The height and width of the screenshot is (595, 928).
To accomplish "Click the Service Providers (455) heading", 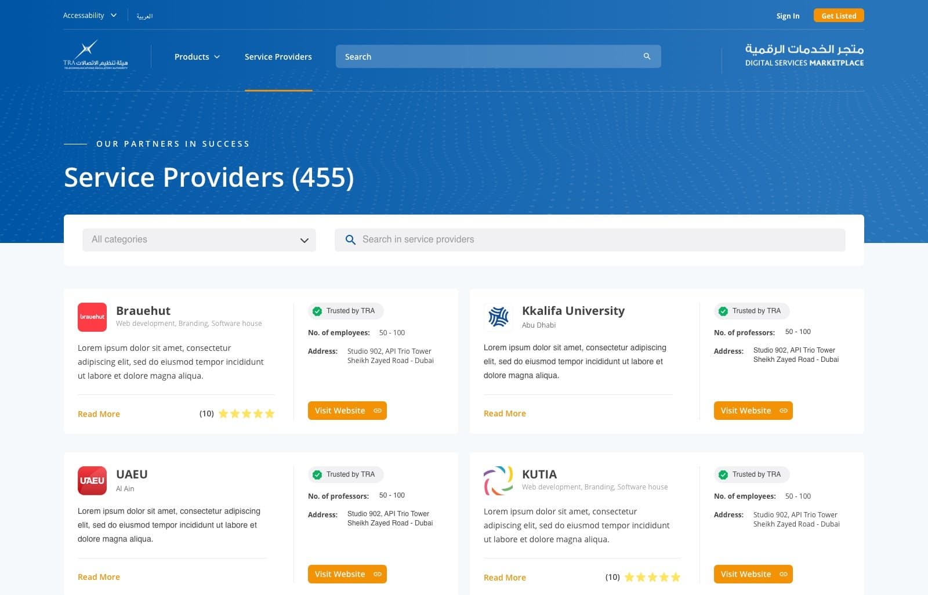I will [x=209, y=177].
